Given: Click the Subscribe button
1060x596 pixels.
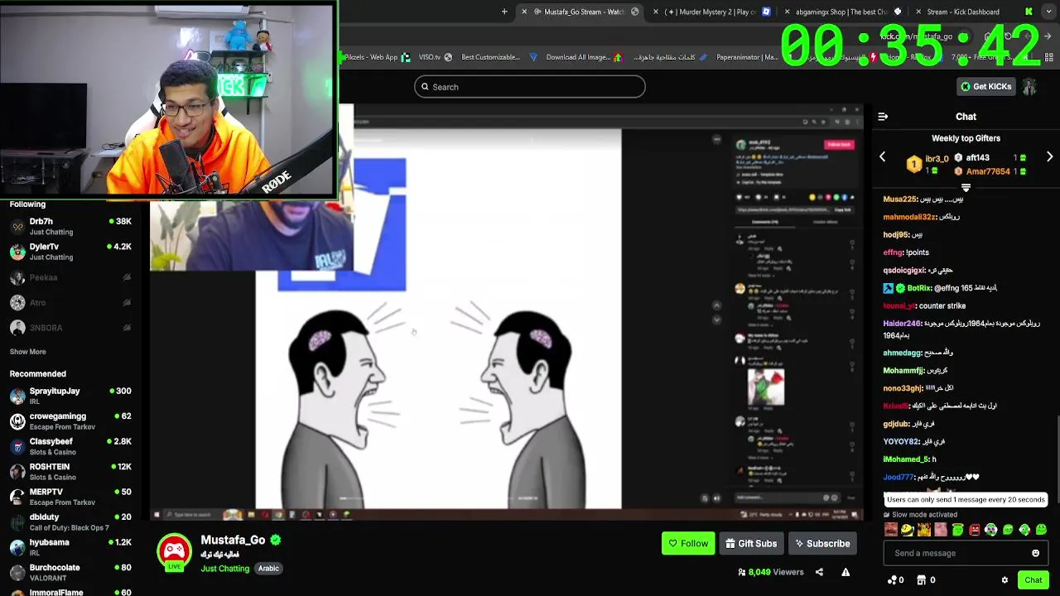Looking at the screenshot, I should 822,544.
